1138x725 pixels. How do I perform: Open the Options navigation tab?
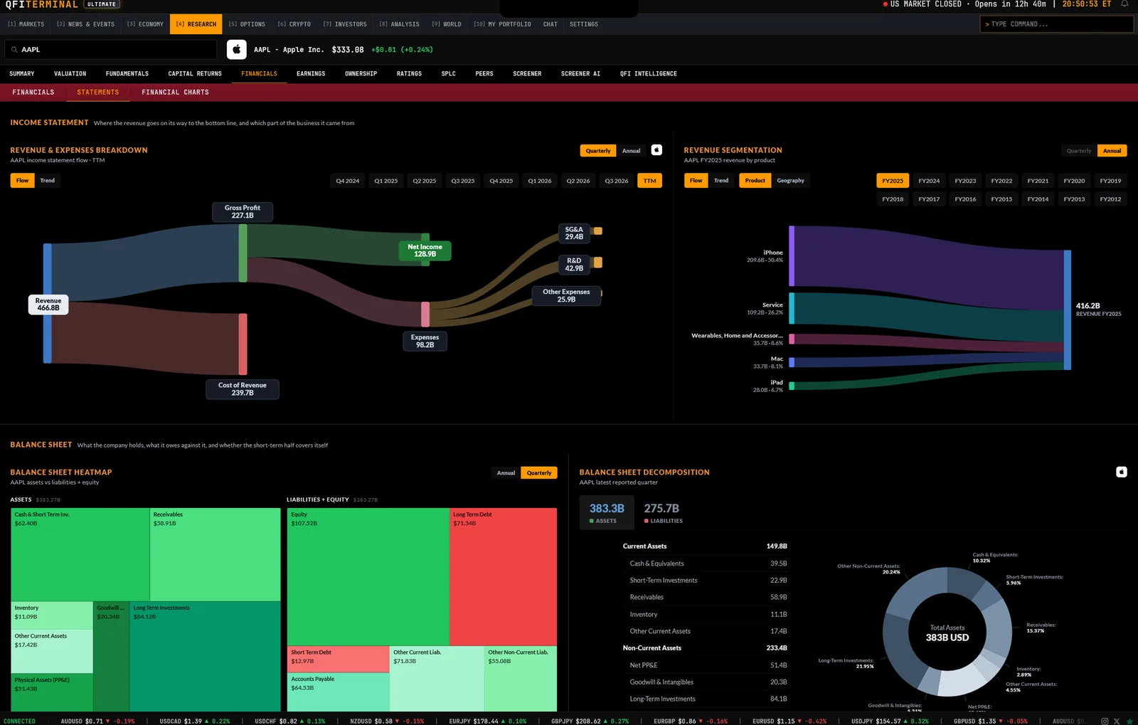coord(247,24)
